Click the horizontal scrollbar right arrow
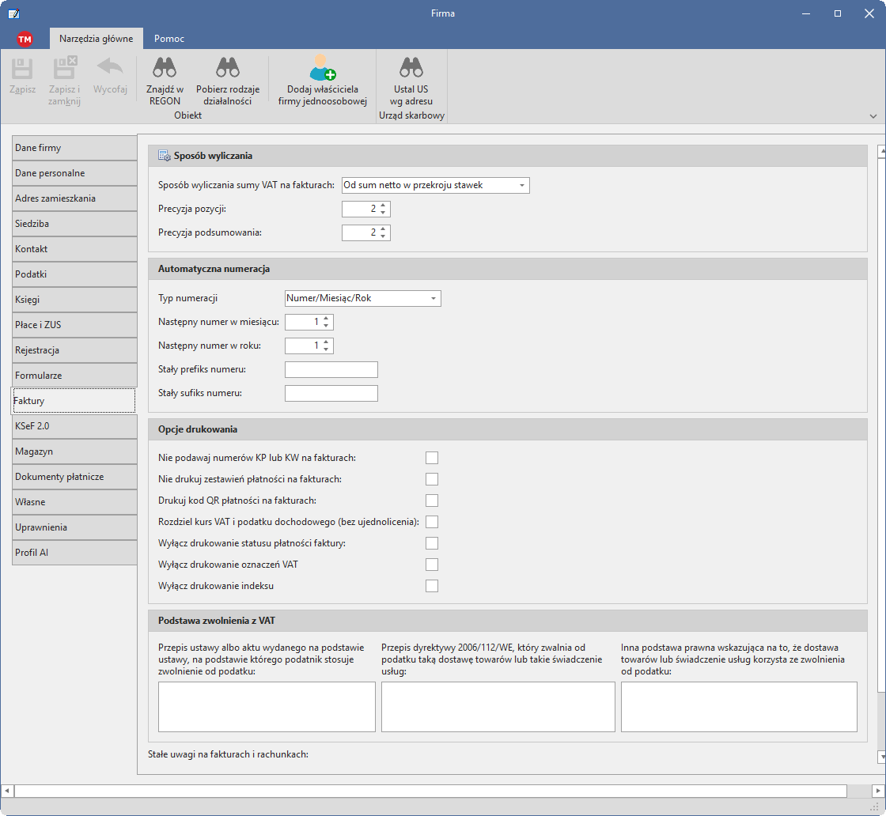The width and height of the screenshot is (886, 816). [877, 791]
